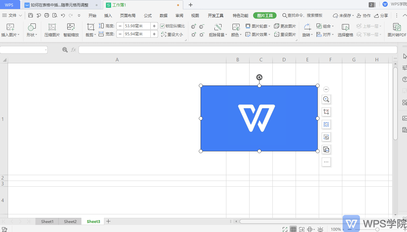Select Compress Picture (压缩图片)

pos(52,31)
